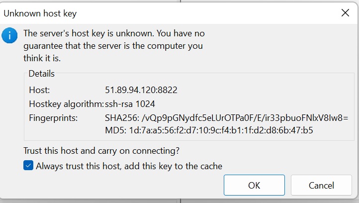
Task: Click the 'Details' group heading
Action: (41, 74)
